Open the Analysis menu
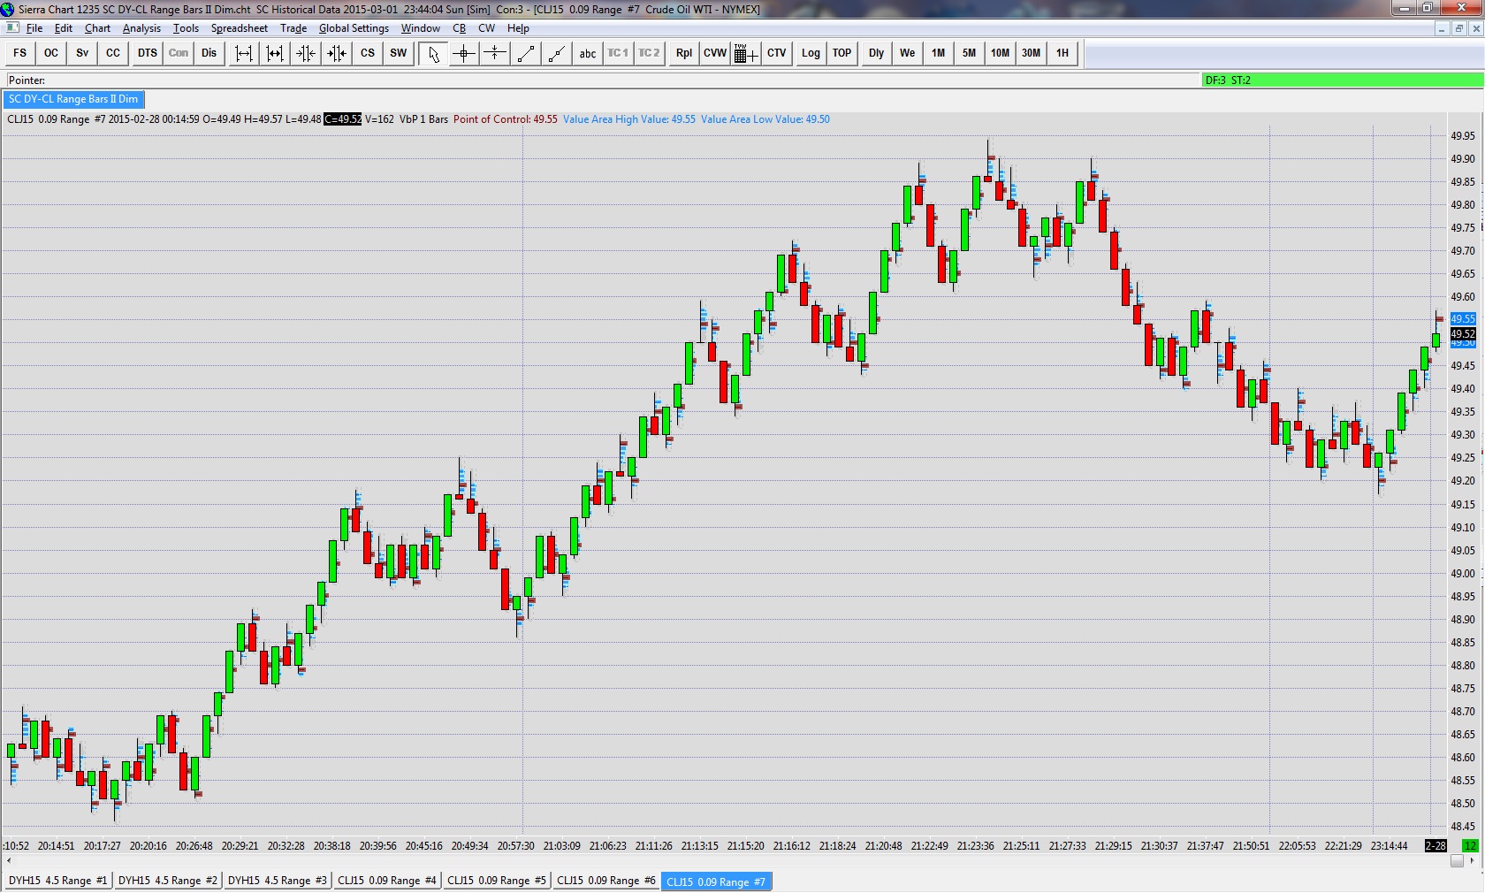 tap(141, 28)
